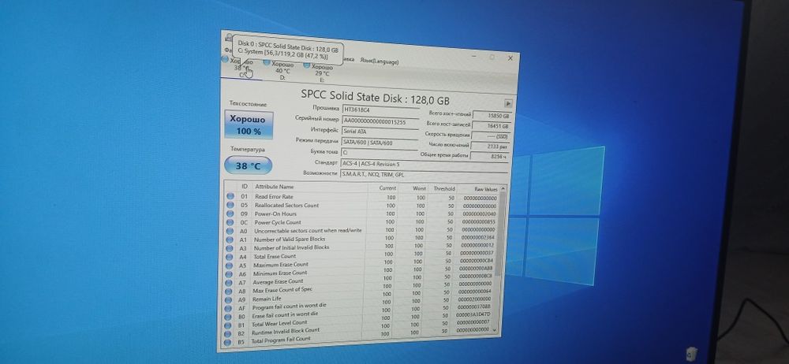Click status icon of Read Error Rate row
Image resolution: width=789 pixels, height=364 pixels.
(230, 197)
